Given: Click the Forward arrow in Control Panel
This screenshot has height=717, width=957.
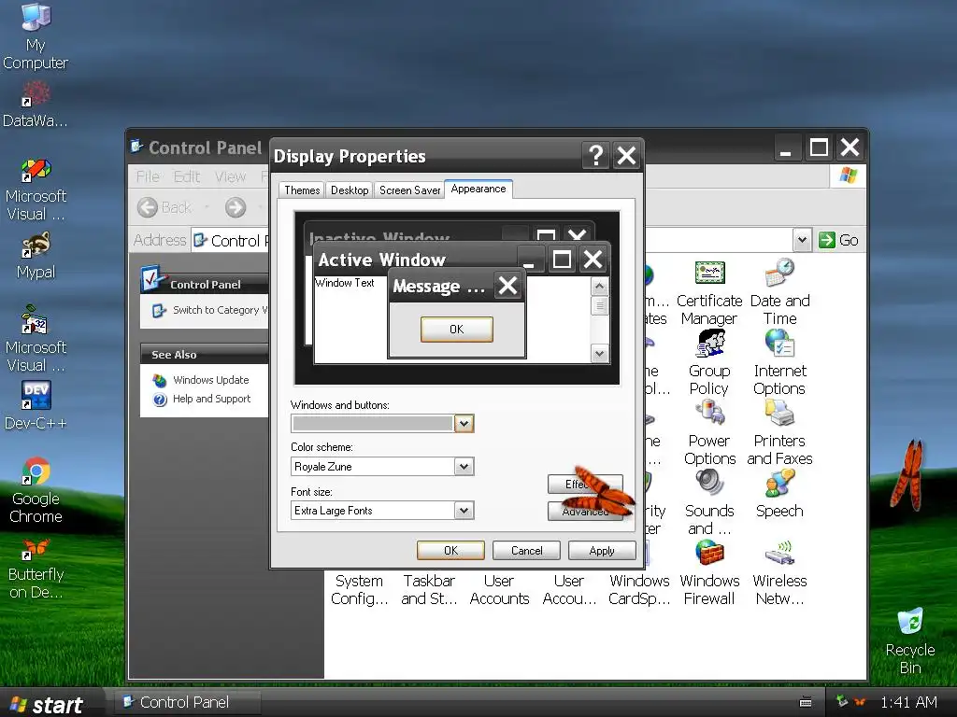Looking at the screenshot, I should point(236,208).
